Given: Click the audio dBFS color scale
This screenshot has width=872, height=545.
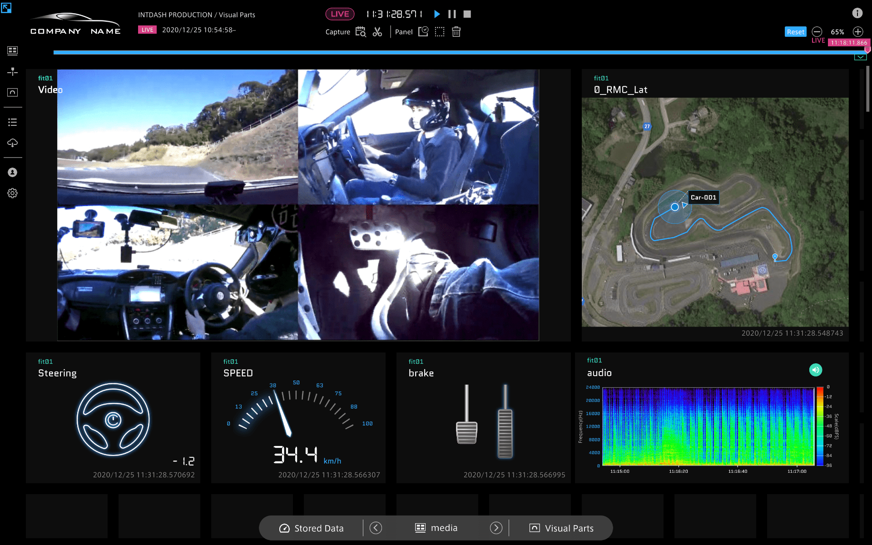Looking at the screenshot, I should pyautogui.click(x=820, y=426).
